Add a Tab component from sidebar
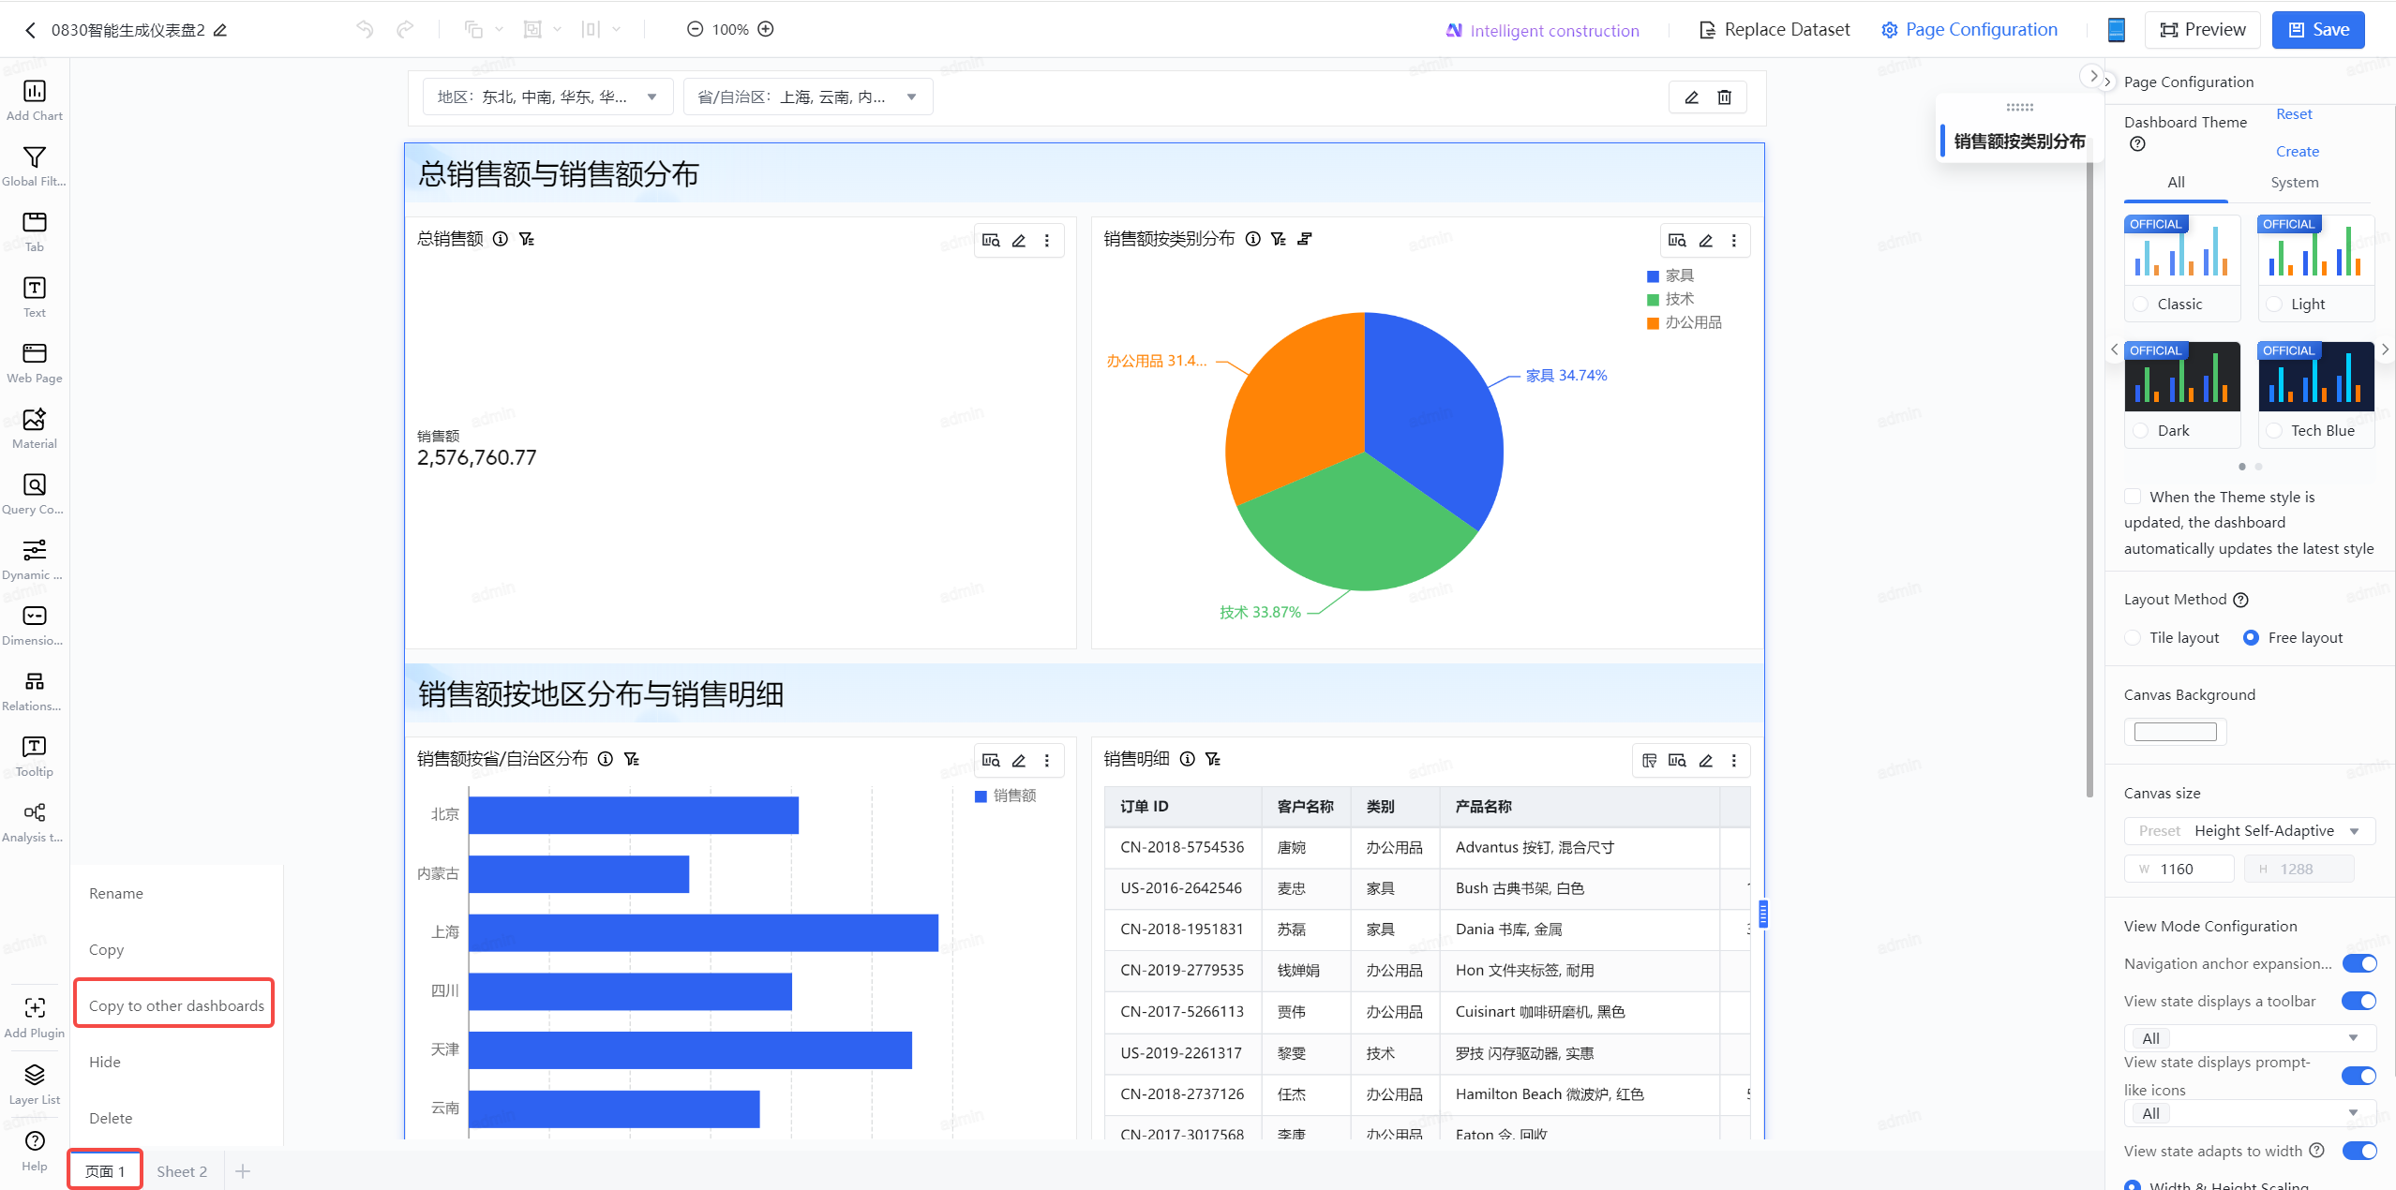The image size is (2396, 1190). pos(35,231)
